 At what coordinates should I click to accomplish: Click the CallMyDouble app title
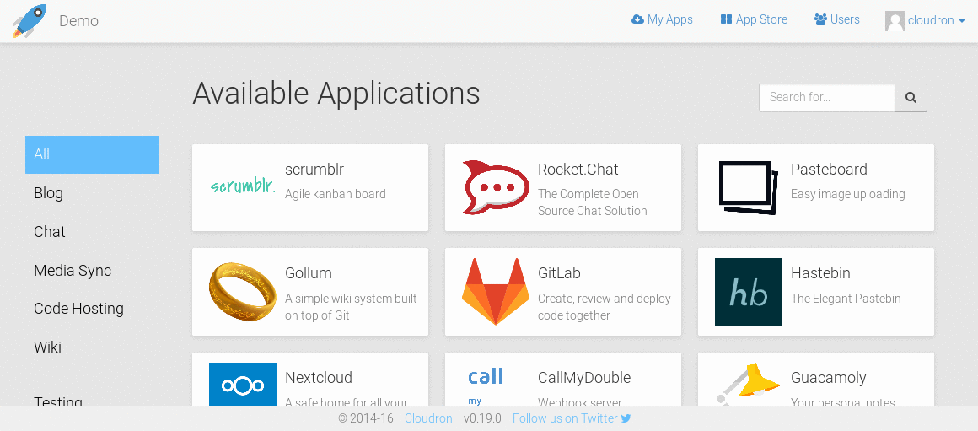584,377
